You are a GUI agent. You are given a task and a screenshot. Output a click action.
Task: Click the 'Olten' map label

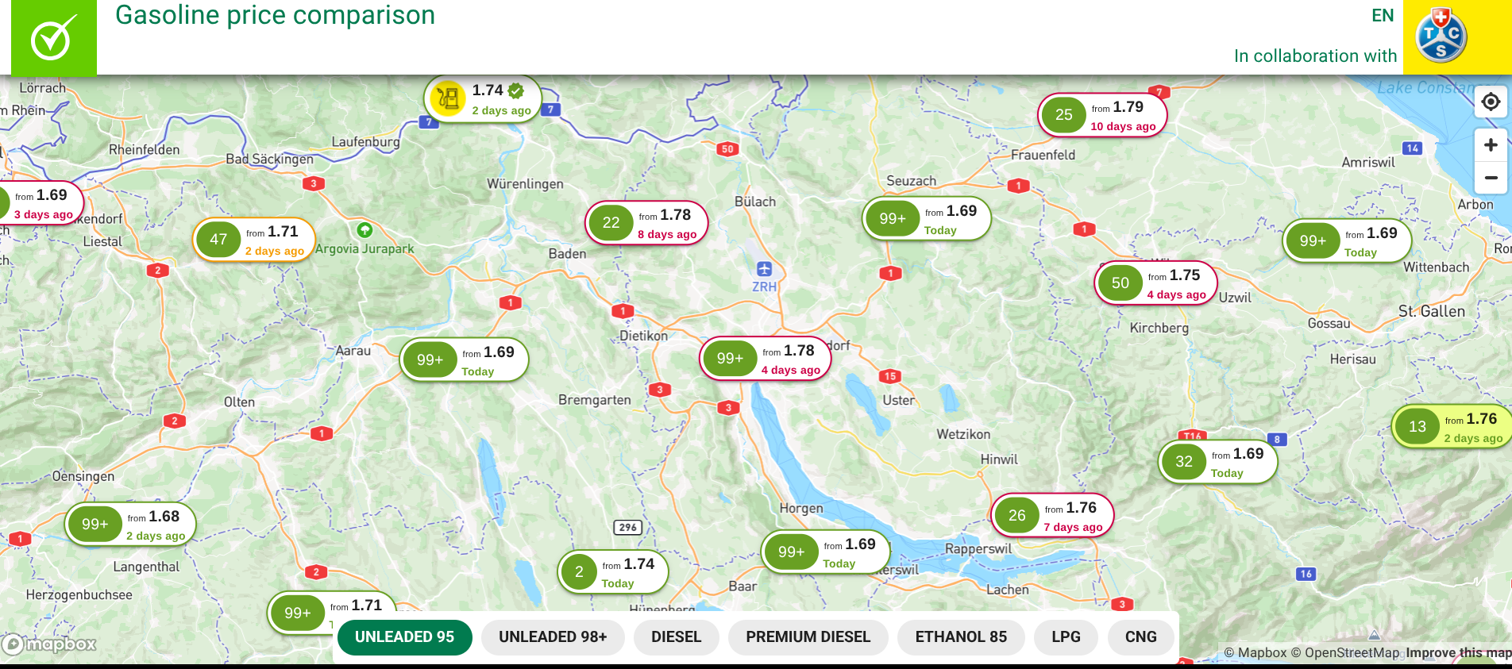239,402
